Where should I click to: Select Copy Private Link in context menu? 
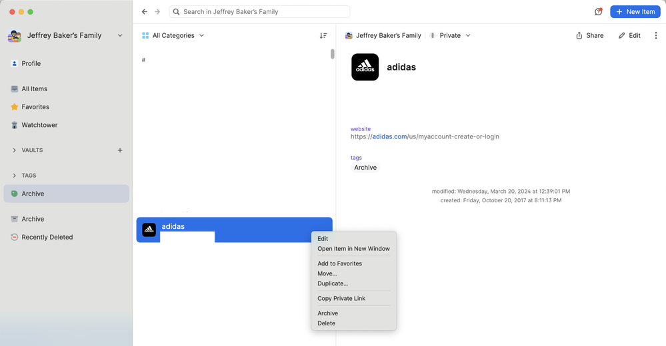click(x=341, y=299)
